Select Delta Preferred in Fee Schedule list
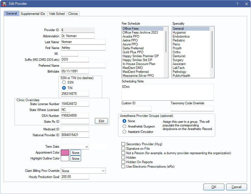 click(x=133, y=48)
